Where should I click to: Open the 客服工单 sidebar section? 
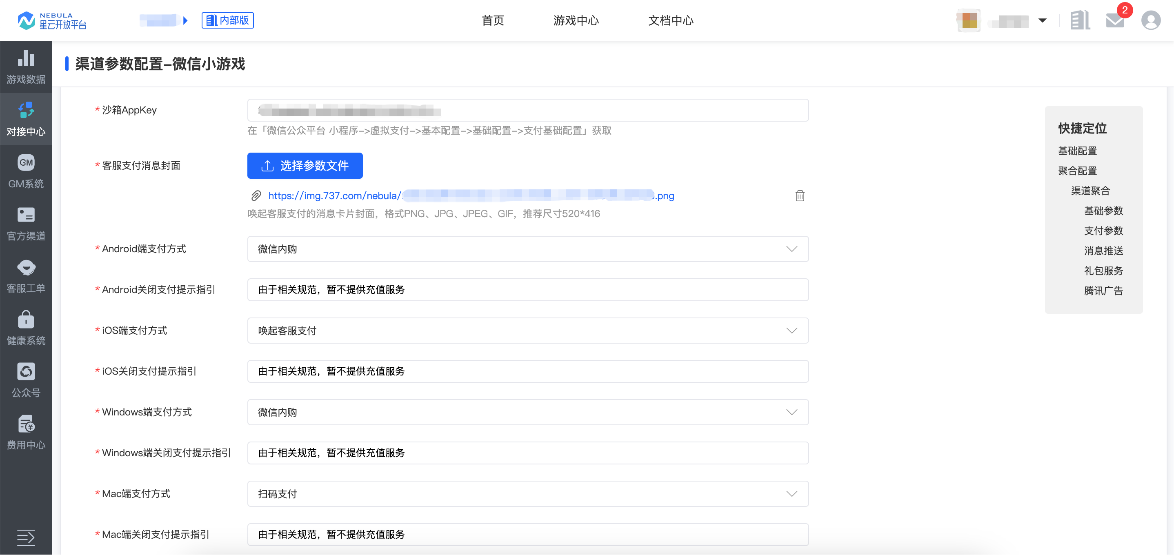tap(26, 276)
